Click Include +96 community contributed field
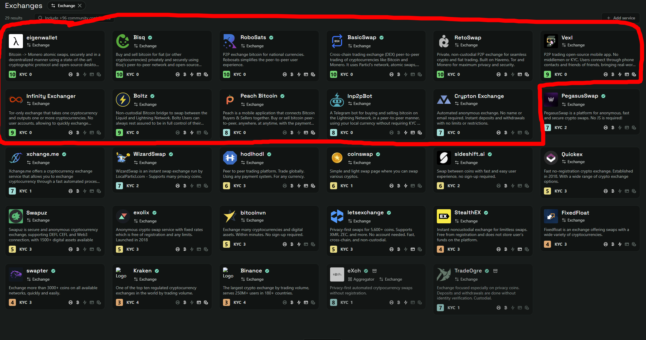 (74, 18)
